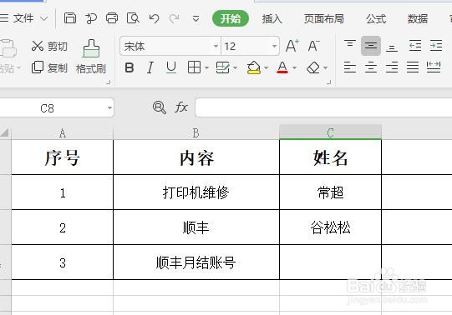
Task: Expand the fill color dropdown arrow
Action: (x=266, y=68)
